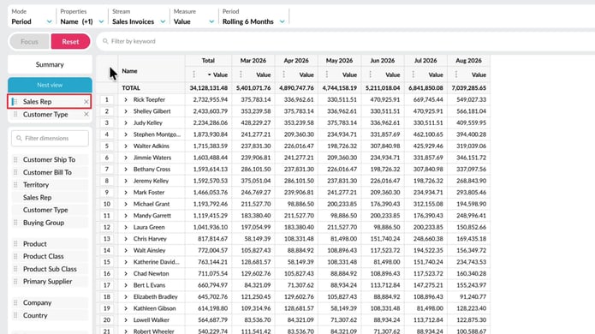
Task: Expand the Chad Newton row
Action: pyautogui.click(x=126, y=274)
